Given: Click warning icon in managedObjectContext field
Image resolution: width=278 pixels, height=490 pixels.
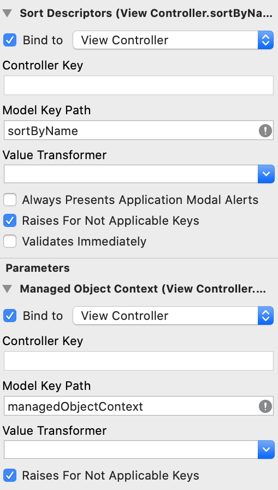Looking at the screenshot, I should pyautogui.click(x=265, y=406).
